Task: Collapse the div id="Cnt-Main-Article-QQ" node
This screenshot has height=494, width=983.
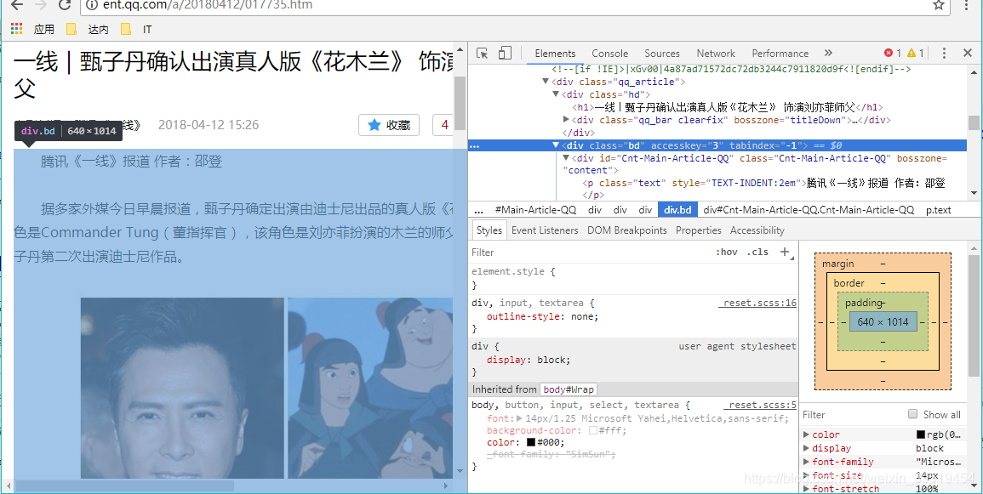Action: [566, 158]
